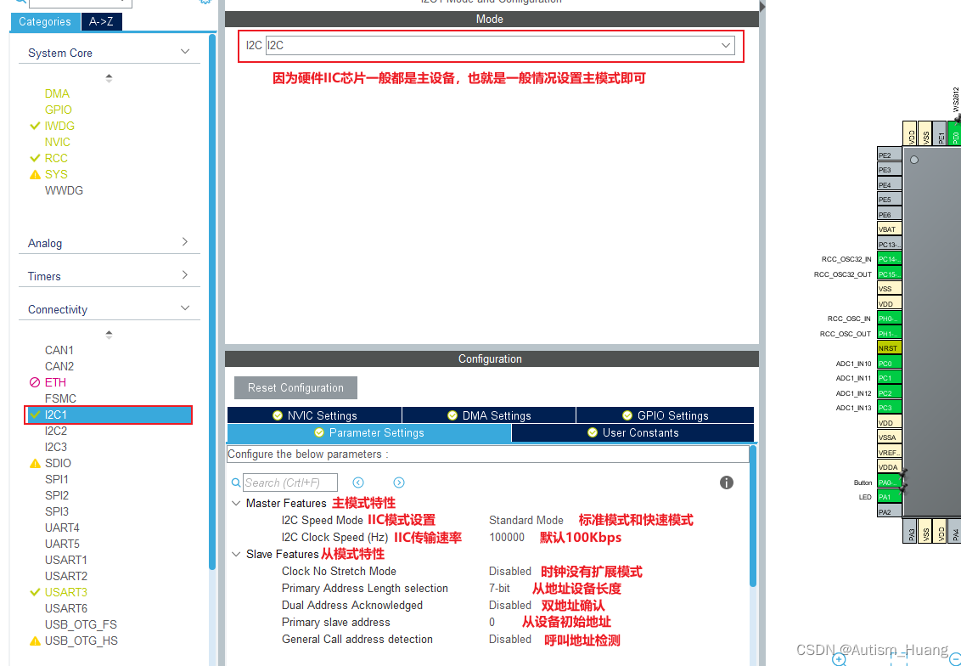
Task: Select I2C1 in Connectivity list
Action: (x=109, y=415)
